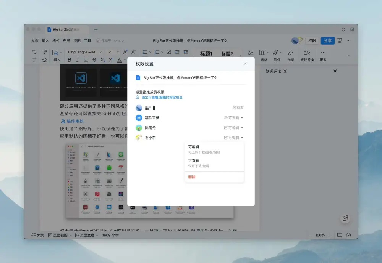Click the keyboard icon in status bar

340,235
